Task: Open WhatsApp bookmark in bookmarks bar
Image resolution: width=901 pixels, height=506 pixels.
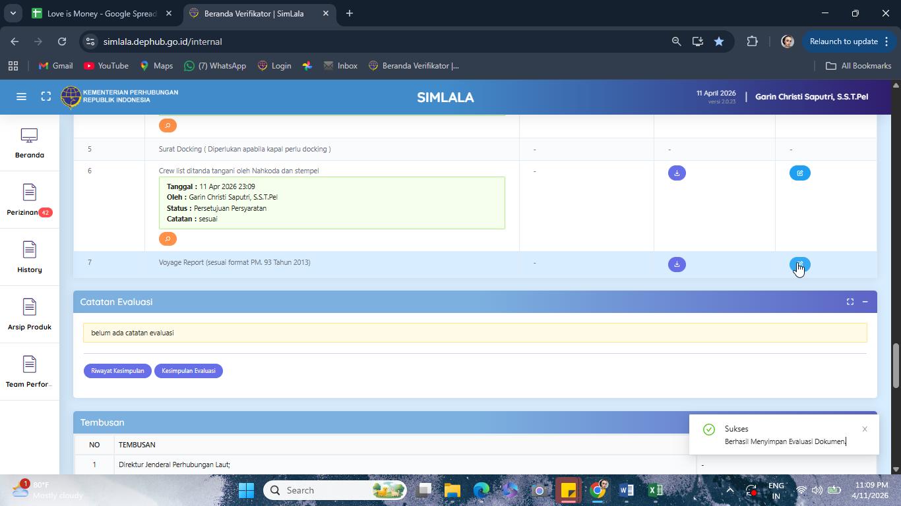Action: click(x=216, y=66)
